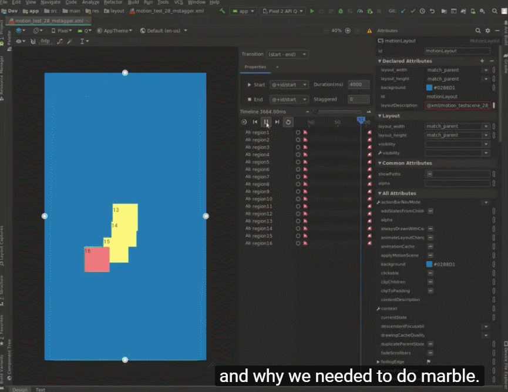Image resolution: width=508 pixels, height=392 pixels.
Task: Open the Default (en-us) locale dropdown
Action: (164, 31)
